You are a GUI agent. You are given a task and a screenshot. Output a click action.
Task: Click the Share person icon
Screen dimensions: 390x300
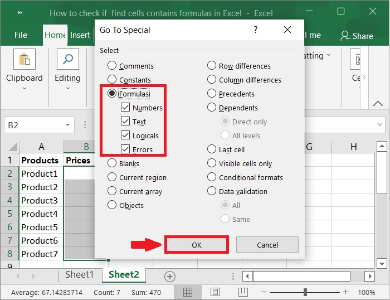[x=345, y=36]
